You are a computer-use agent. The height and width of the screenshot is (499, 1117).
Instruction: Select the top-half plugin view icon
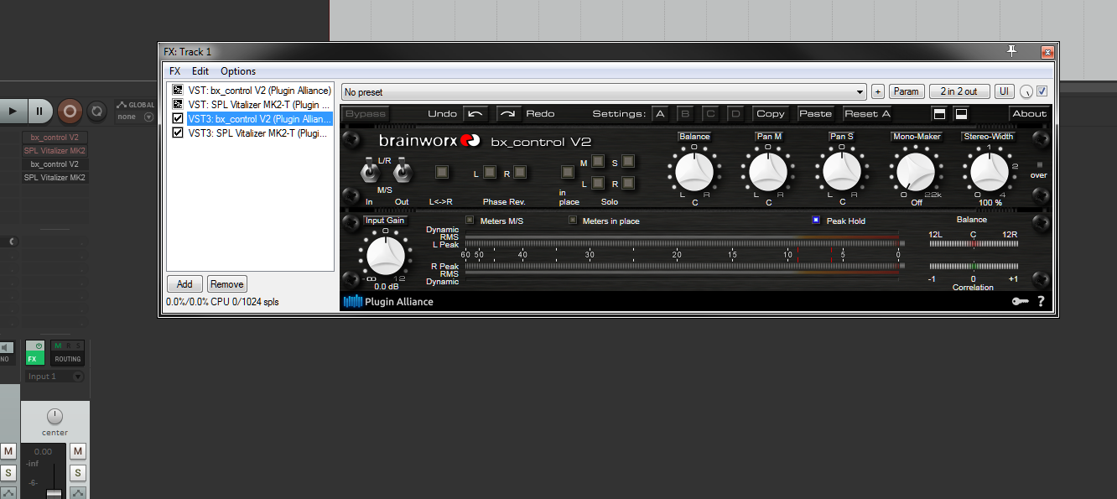coord(939,113)
